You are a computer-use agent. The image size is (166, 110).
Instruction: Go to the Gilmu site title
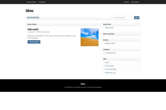click(x=30, y=11)
